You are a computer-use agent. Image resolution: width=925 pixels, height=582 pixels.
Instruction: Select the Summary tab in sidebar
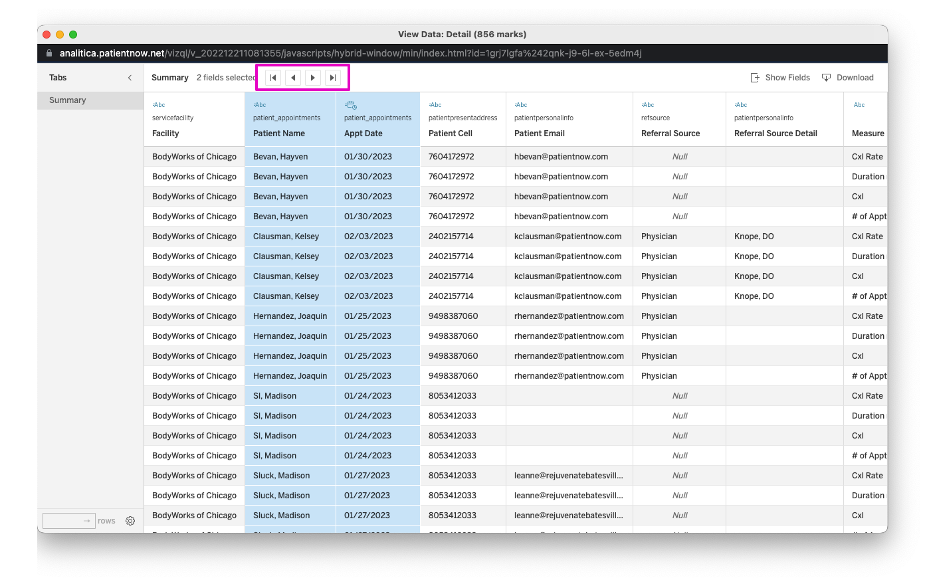(x=68, y=100)
